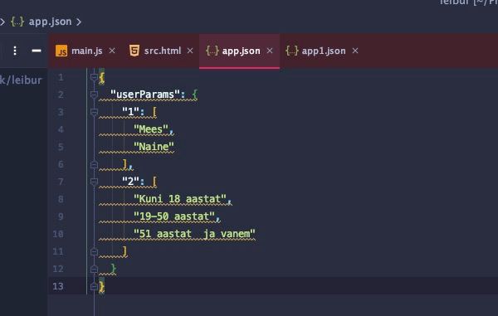498x316 pixels.
Task: Close the src.html tab
Action: click(x=190, y=51)
